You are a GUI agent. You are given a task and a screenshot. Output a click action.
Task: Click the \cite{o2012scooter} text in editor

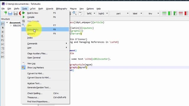point(97,59)
